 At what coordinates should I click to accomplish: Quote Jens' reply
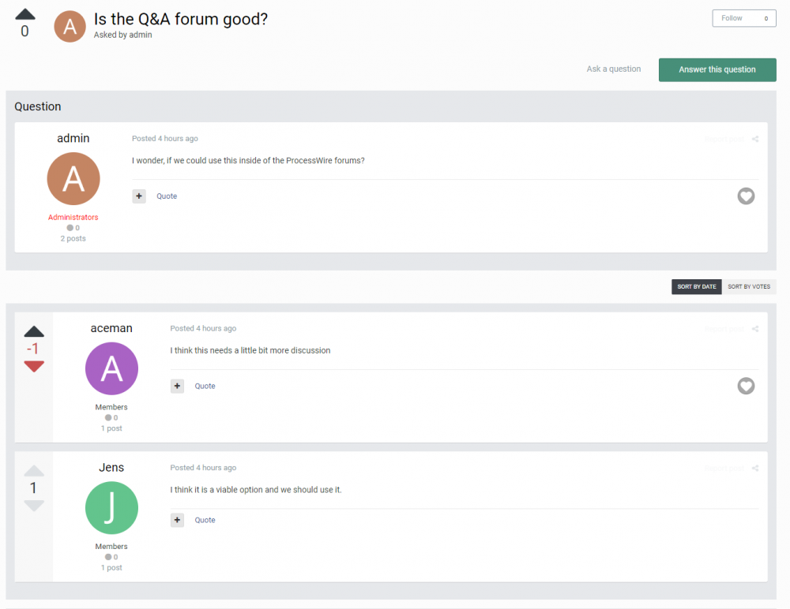tap(205, 521)
